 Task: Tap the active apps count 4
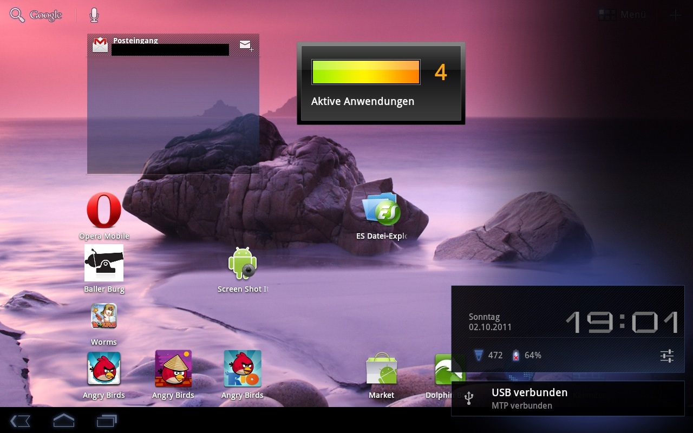(x=441, y=73)
